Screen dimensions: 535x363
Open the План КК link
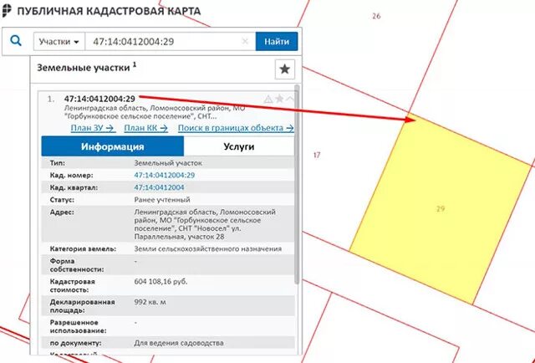[x=146, y=128]
